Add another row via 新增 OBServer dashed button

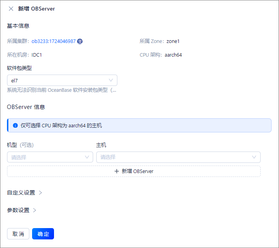[134, 171]
